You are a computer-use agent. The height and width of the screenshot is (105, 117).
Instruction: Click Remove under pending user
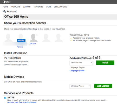pyautogui.click(x=20, y=47)
